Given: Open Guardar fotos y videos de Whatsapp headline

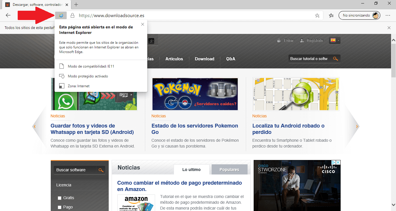Looking at the screenshot, I should pos(92,129).
